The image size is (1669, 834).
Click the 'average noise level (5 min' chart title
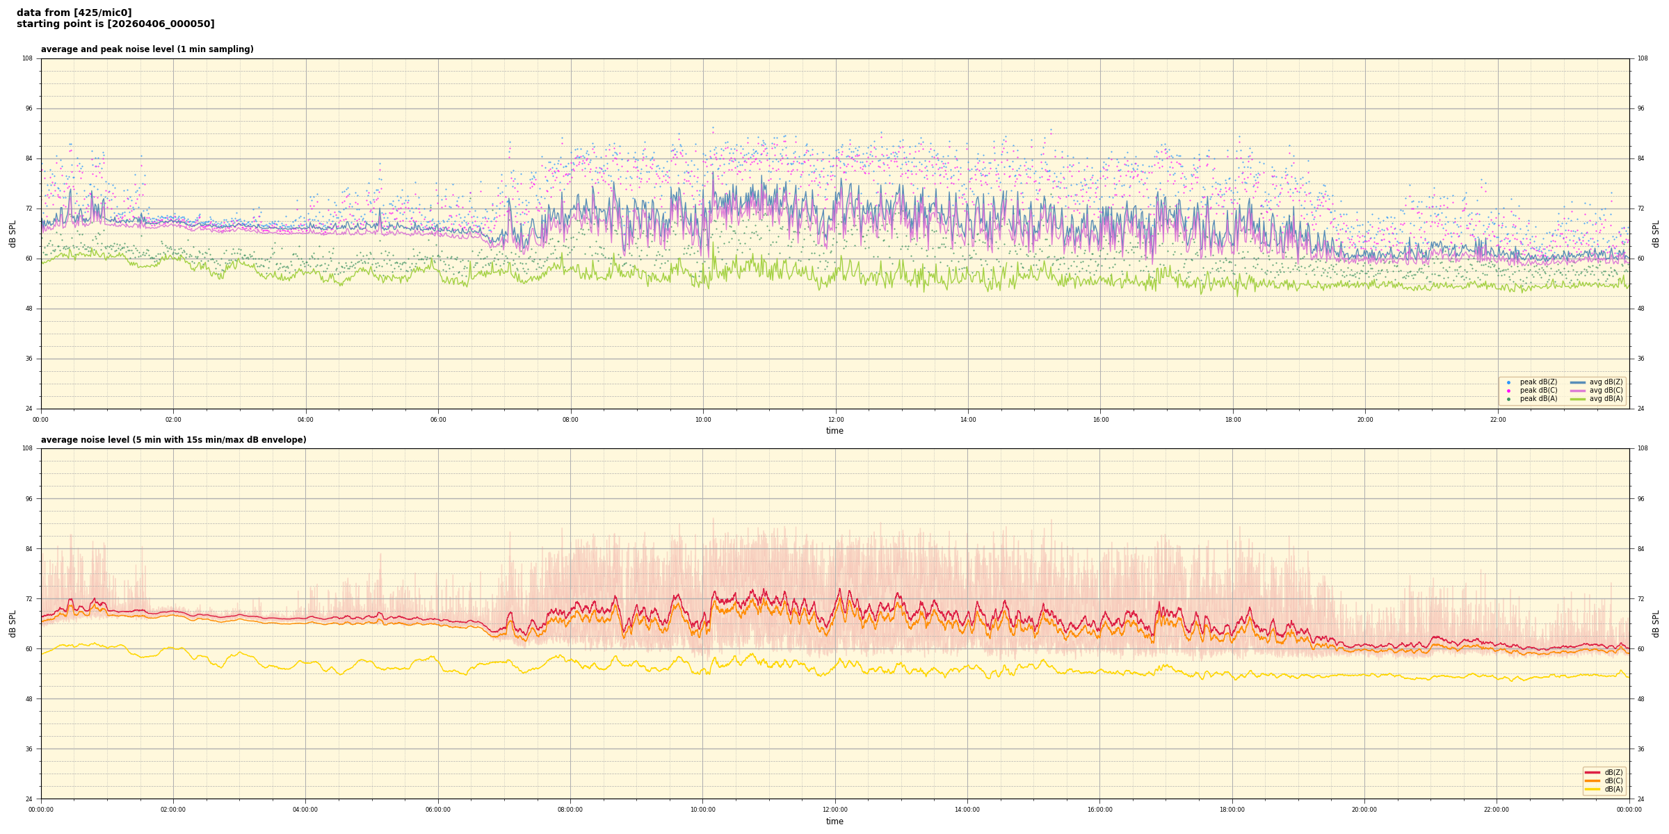[x=173, y=440]
